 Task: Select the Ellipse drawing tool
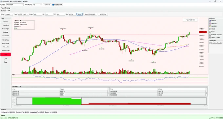coord(6,32)
